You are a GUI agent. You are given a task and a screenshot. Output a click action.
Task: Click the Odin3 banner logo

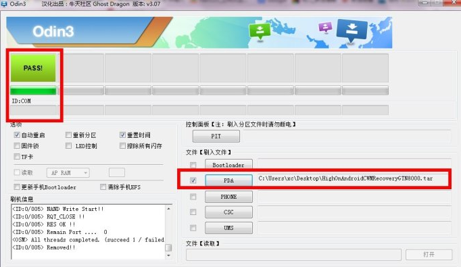53,32
